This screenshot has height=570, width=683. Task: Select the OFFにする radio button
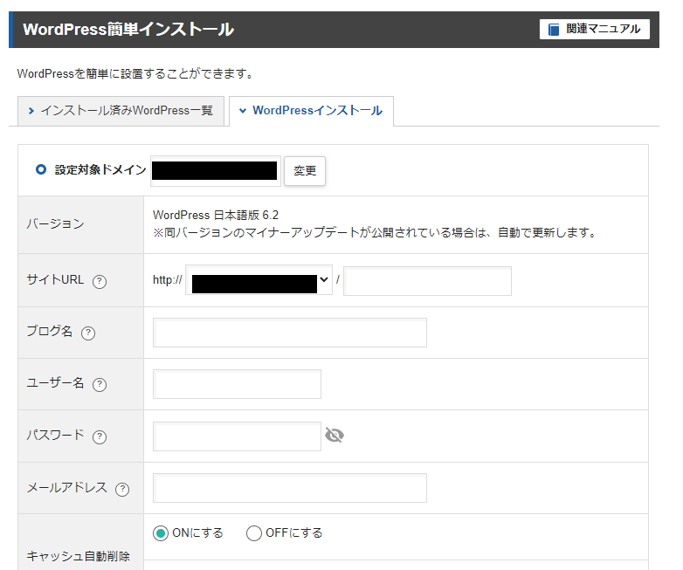pos(254,533)
